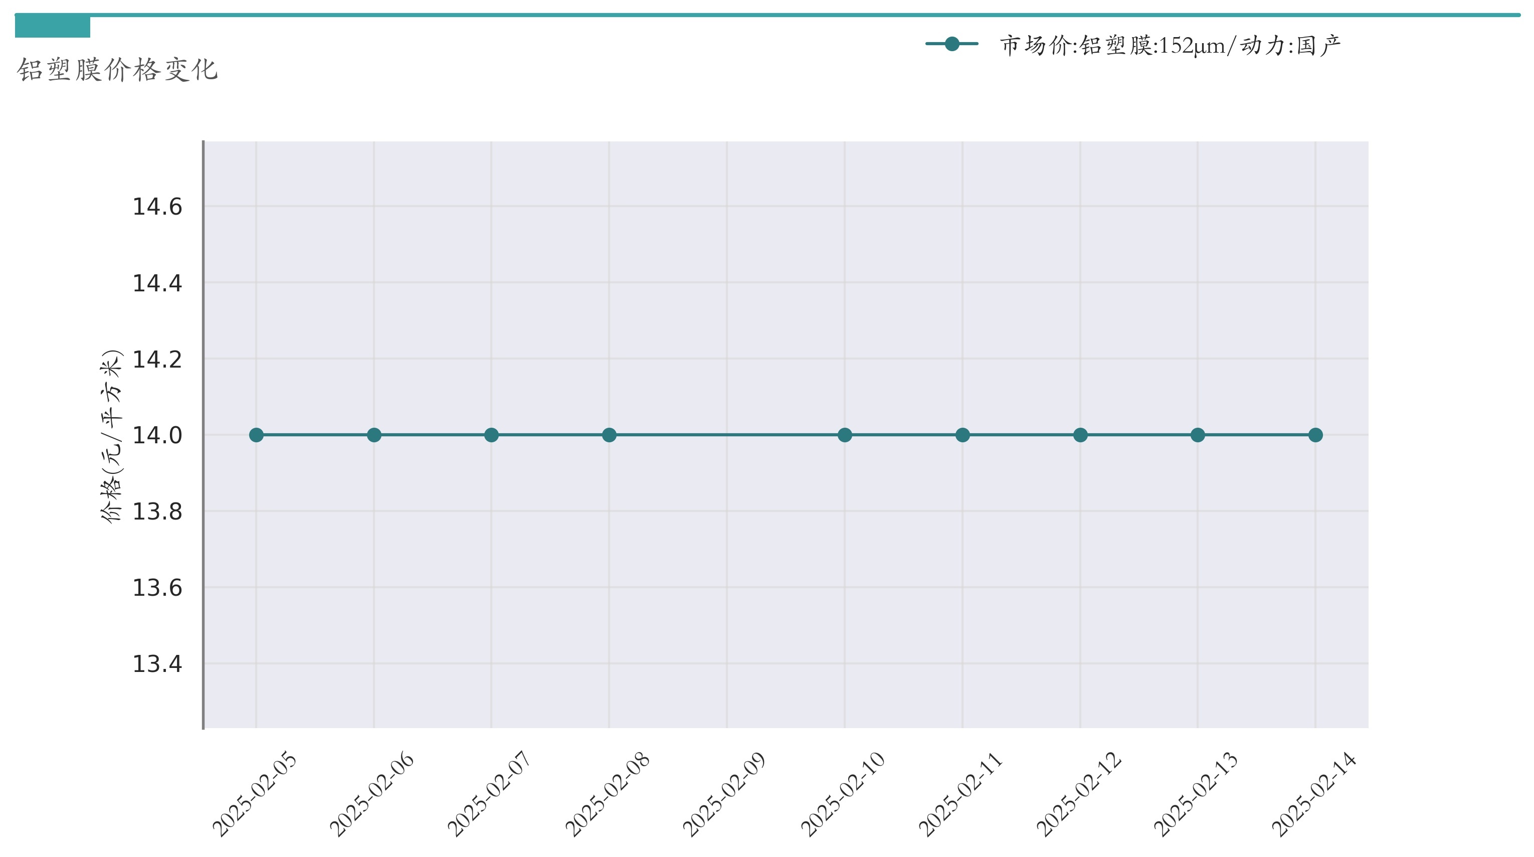Click the teal rectangle above the title

[53, 27]
